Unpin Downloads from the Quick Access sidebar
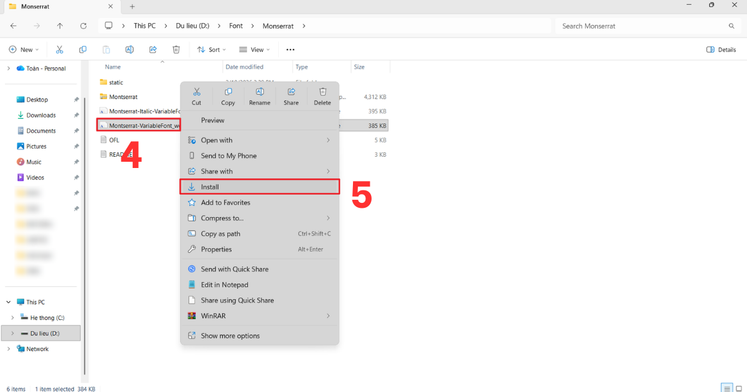747x392 pixels. 77,115
